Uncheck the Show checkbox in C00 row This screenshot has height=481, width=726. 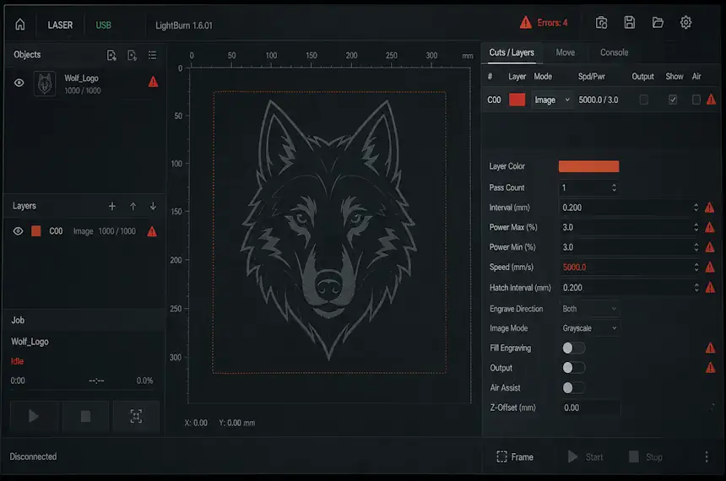pos(673,100)
